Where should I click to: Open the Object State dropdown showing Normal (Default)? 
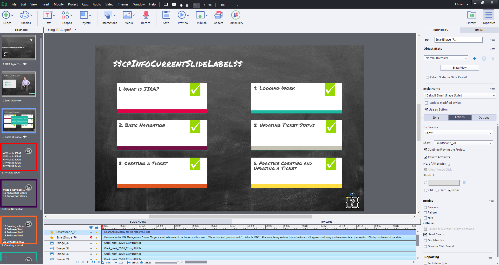445,58
